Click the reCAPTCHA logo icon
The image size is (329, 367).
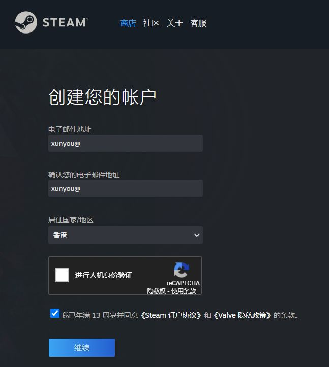[182, 270]
